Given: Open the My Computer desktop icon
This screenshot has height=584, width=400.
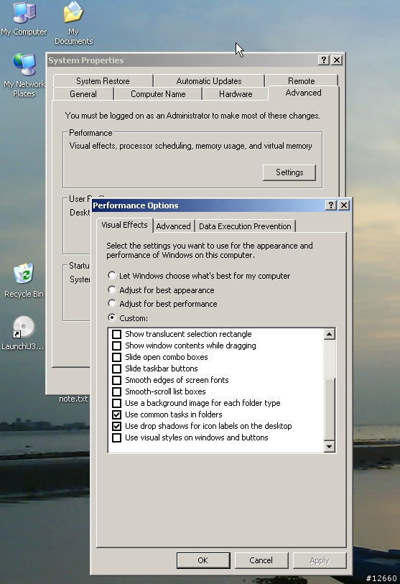Looking at the screenshot, I should [x=24, y=19].
